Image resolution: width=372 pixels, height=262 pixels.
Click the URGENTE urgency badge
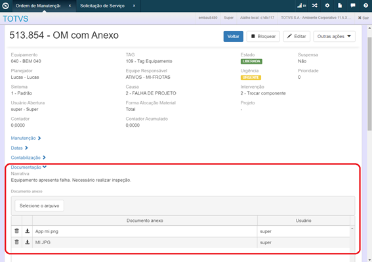pos(251,77)
